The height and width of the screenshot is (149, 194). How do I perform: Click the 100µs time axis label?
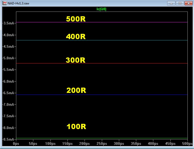click(50, 144)
